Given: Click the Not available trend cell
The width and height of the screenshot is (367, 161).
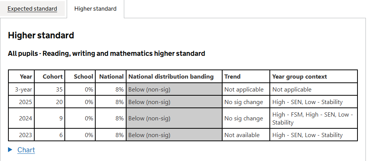Looking at the screenshot, I should [242, 135].
